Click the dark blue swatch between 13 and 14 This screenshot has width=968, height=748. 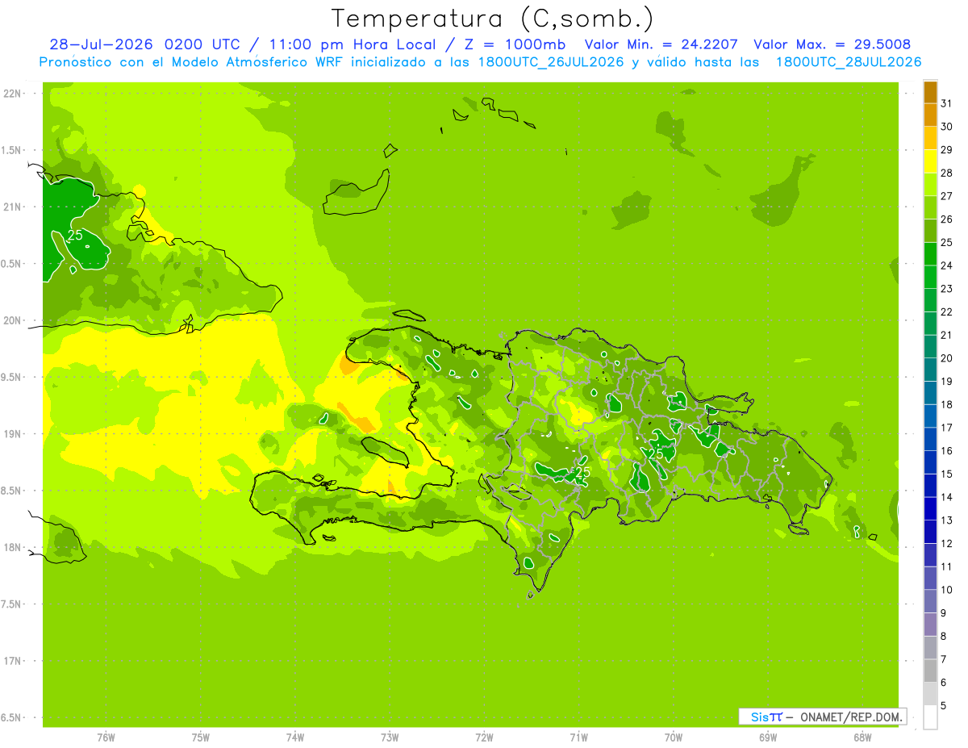[930, 508]
